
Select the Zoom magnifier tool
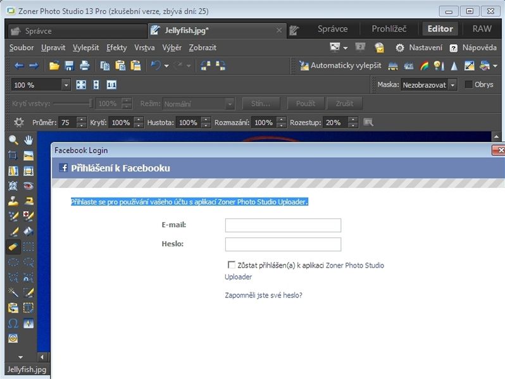click(13, 140)
